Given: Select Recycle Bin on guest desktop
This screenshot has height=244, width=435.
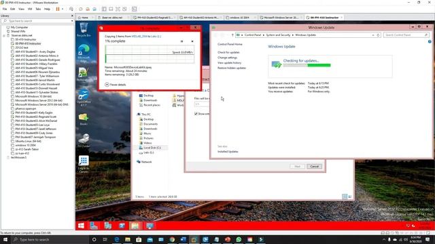Looking at the screenshot, I should (x=84, y=30).
